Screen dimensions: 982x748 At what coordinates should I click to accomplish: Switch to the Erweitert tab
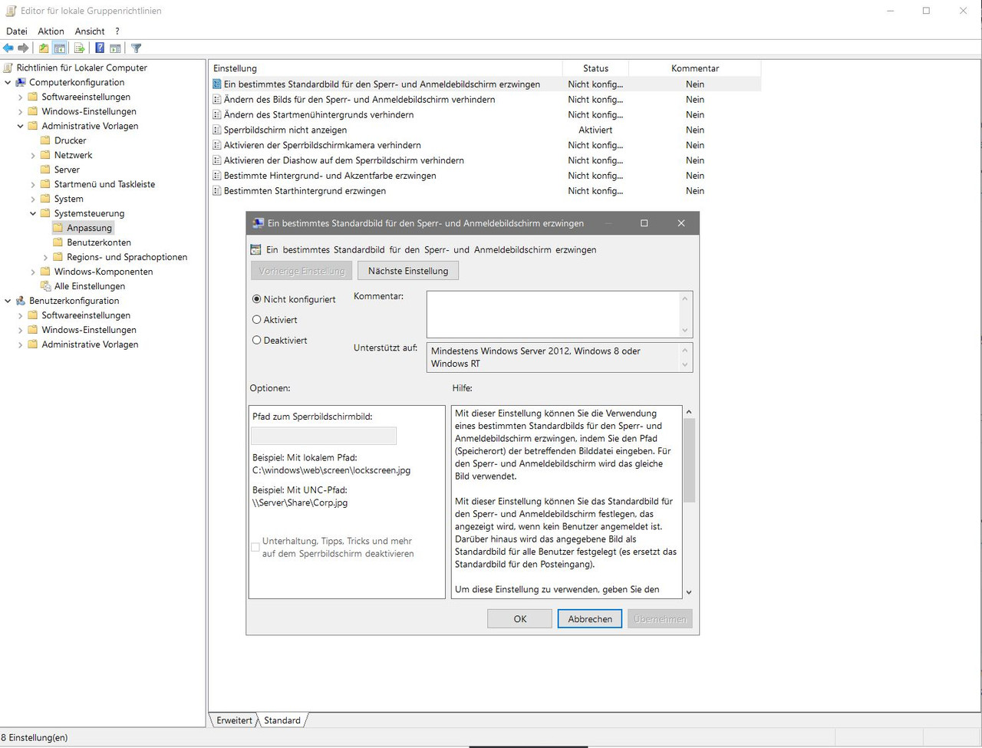tap(234, 720)
